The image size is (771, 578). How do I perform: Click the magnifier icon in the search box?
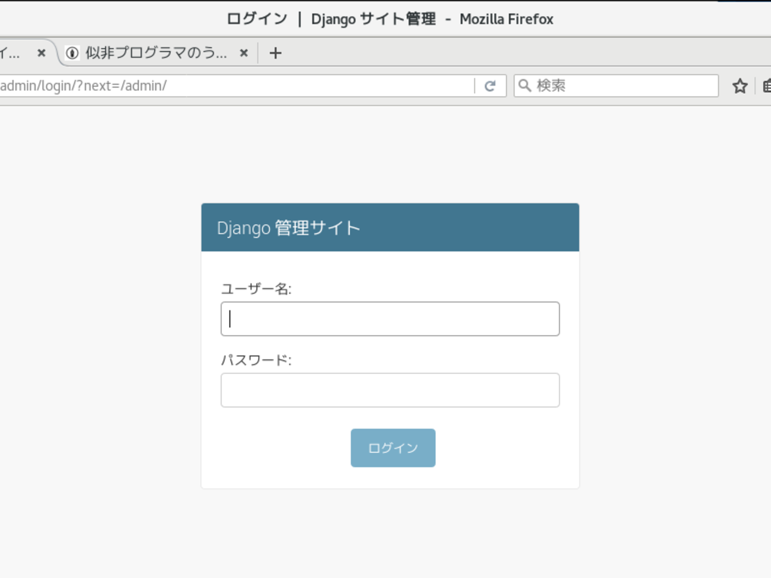point(525,86)
